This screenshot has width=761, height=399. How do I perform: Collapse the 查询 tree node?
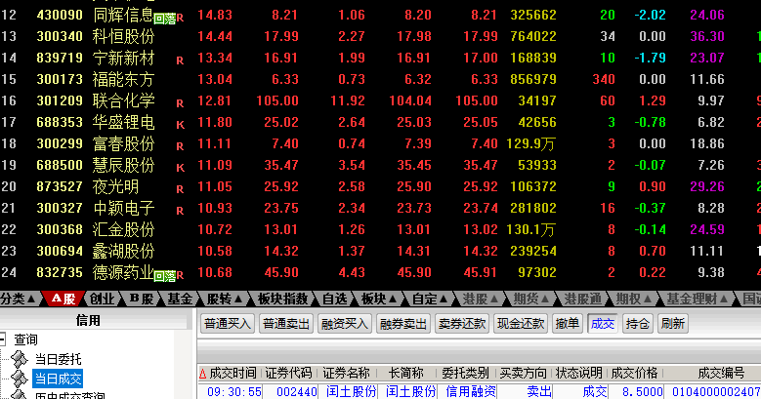2,339
